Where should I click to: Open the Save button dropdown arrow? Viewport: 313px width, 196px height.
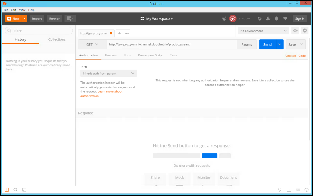[302, 44]
